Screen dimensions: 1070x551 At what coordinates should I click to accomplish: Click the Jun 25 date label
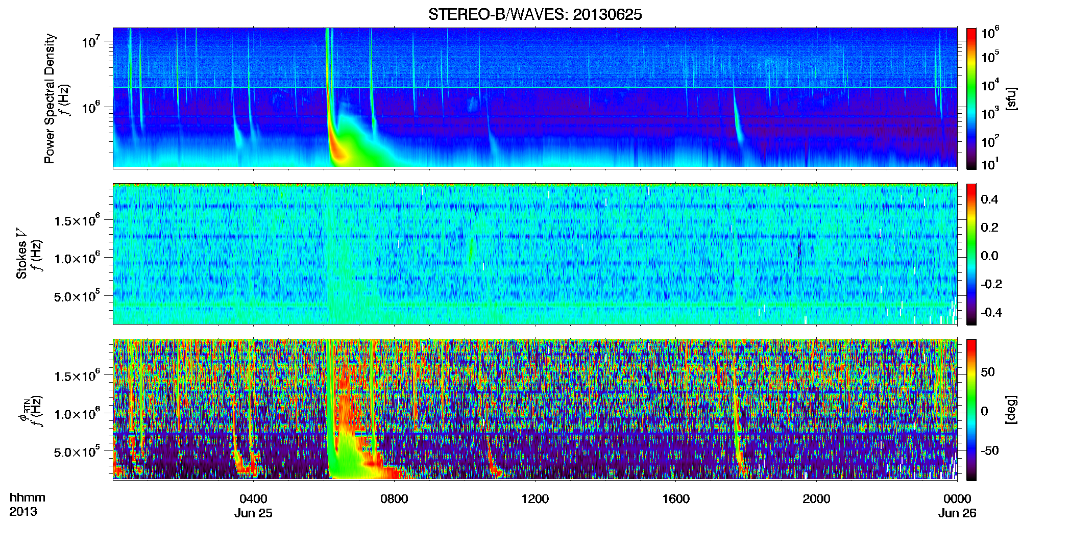(x=253, y=513)
